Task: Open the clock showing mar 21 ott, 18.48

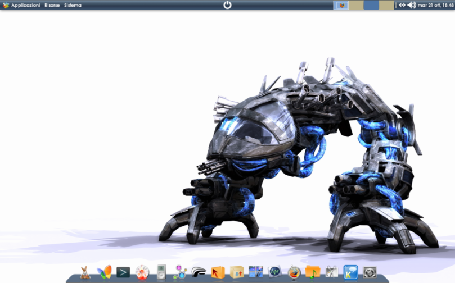Action: [435, 5]
